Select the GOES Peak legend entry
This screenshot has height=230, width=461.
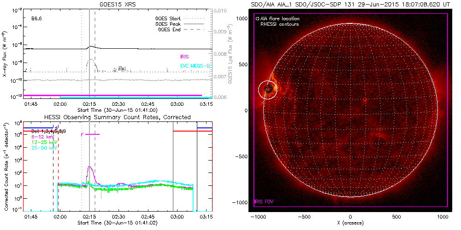point(168,24)
